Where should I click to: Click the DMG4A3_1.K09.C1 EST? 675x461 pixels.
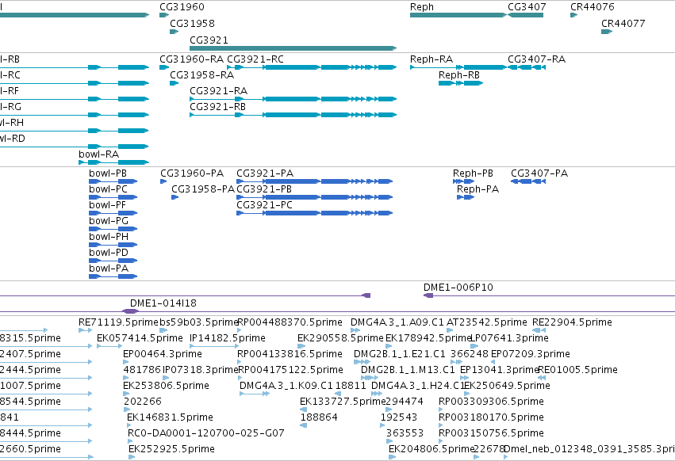click(x=255, y=394)
